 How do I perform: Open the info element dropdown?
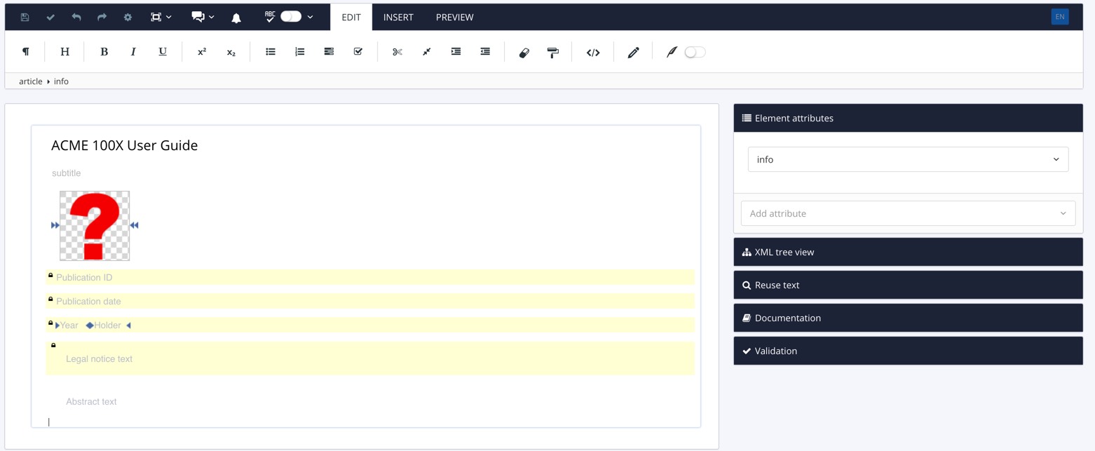coord(907,159)
